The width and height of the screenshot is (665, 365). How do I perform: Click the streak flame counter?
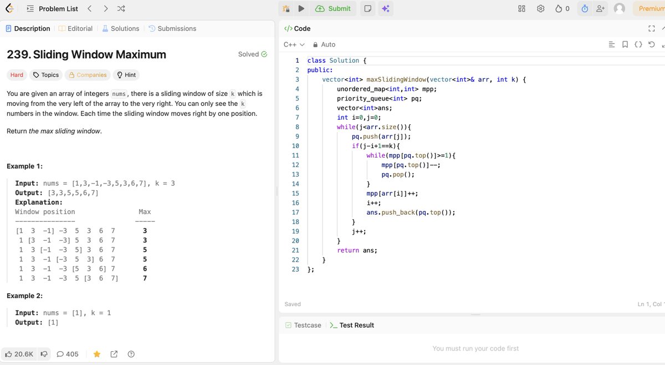tap(562, 8)
